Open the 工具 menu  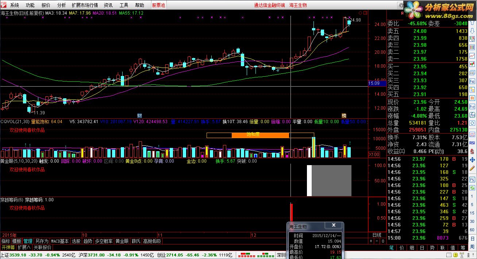(124, 5)
